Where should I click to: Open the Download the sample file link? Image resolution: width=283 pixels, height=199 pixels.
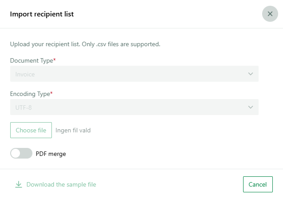coord(61,184)
